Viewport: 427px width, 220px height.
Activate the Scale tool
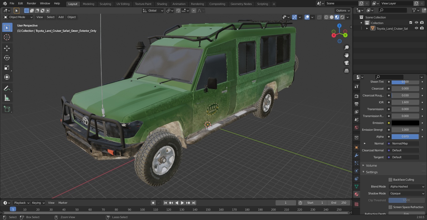(x=7, y=67)
